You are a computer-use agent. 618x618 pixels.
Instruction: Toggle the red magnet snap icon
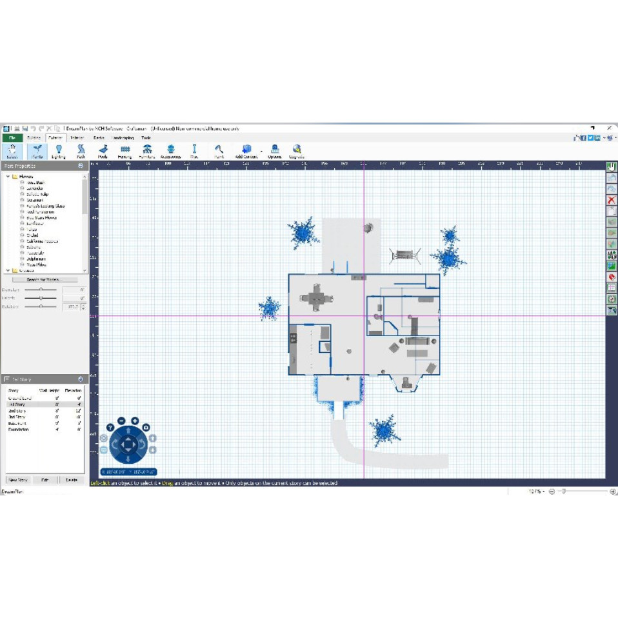(612, 277)
